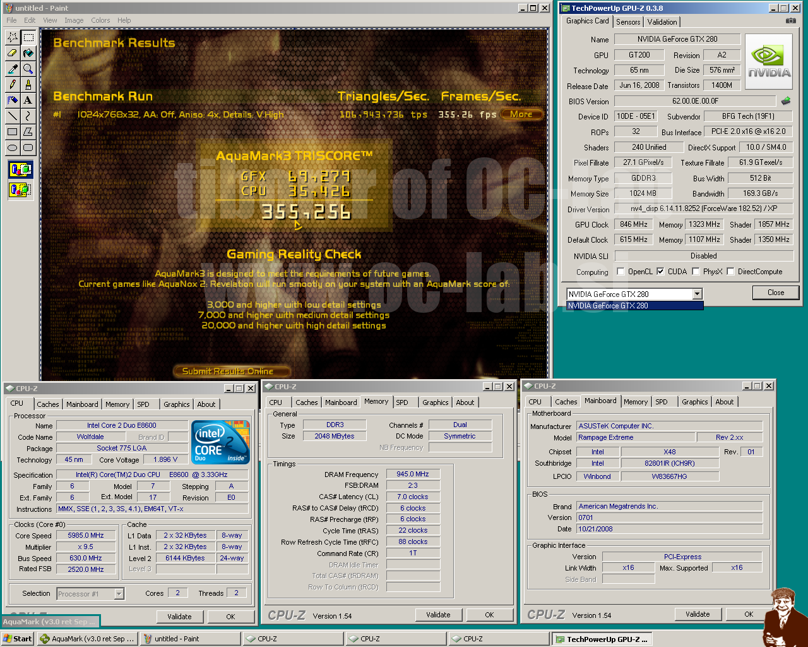
Task: Select the Polygon shape tool
Action: tap(28, 132)
